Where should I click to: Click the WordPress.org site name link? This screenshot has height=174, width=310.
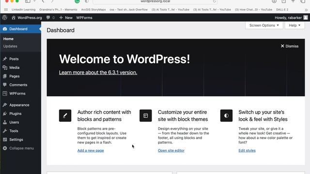[30, 17]
